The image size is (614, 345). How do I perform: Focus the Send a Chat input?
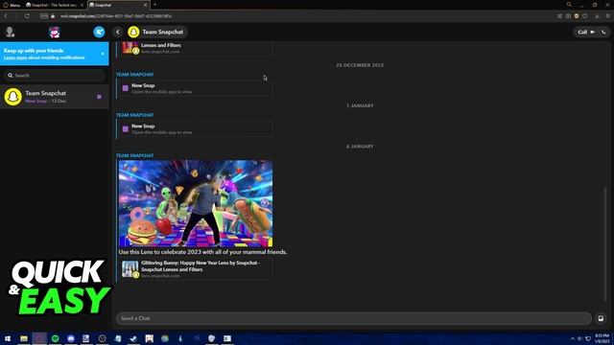[354, 318]
